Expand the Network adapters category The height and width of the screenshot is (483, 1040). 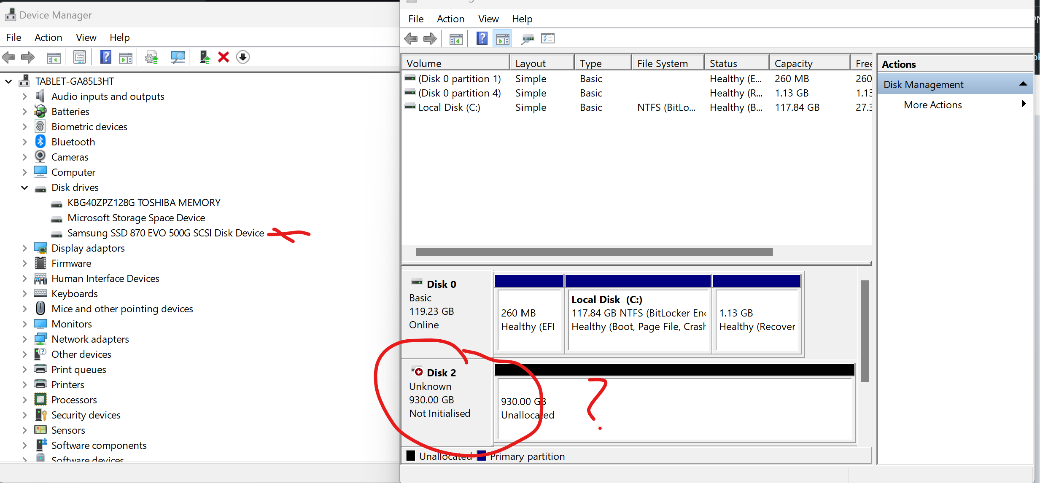coord(24,339)
